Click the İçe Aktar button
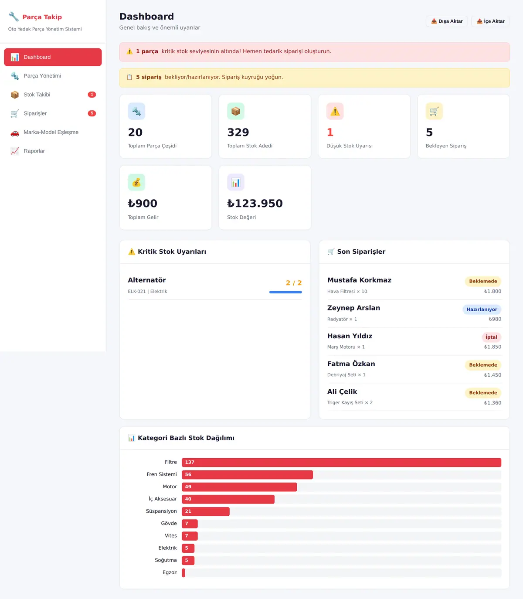Image resolution: width=523 pixels, height=599 pixels. point(490,21)
